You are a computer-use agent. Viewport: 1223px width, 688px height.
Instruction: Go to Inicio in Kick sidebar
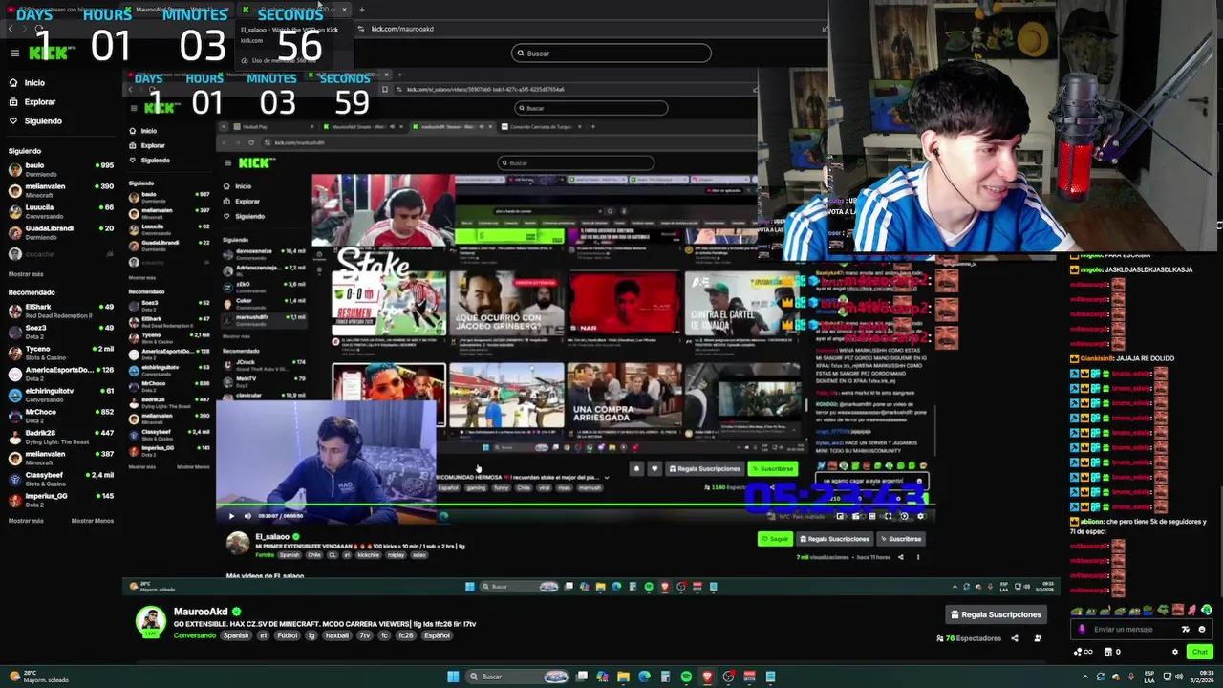[x=34, y=83]
